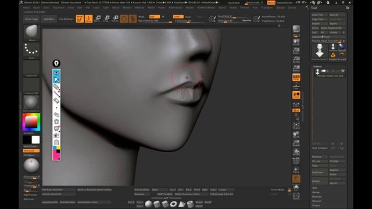Click Make PolyMesh3D button
This screenshot has height=209, width=372.
332,28
